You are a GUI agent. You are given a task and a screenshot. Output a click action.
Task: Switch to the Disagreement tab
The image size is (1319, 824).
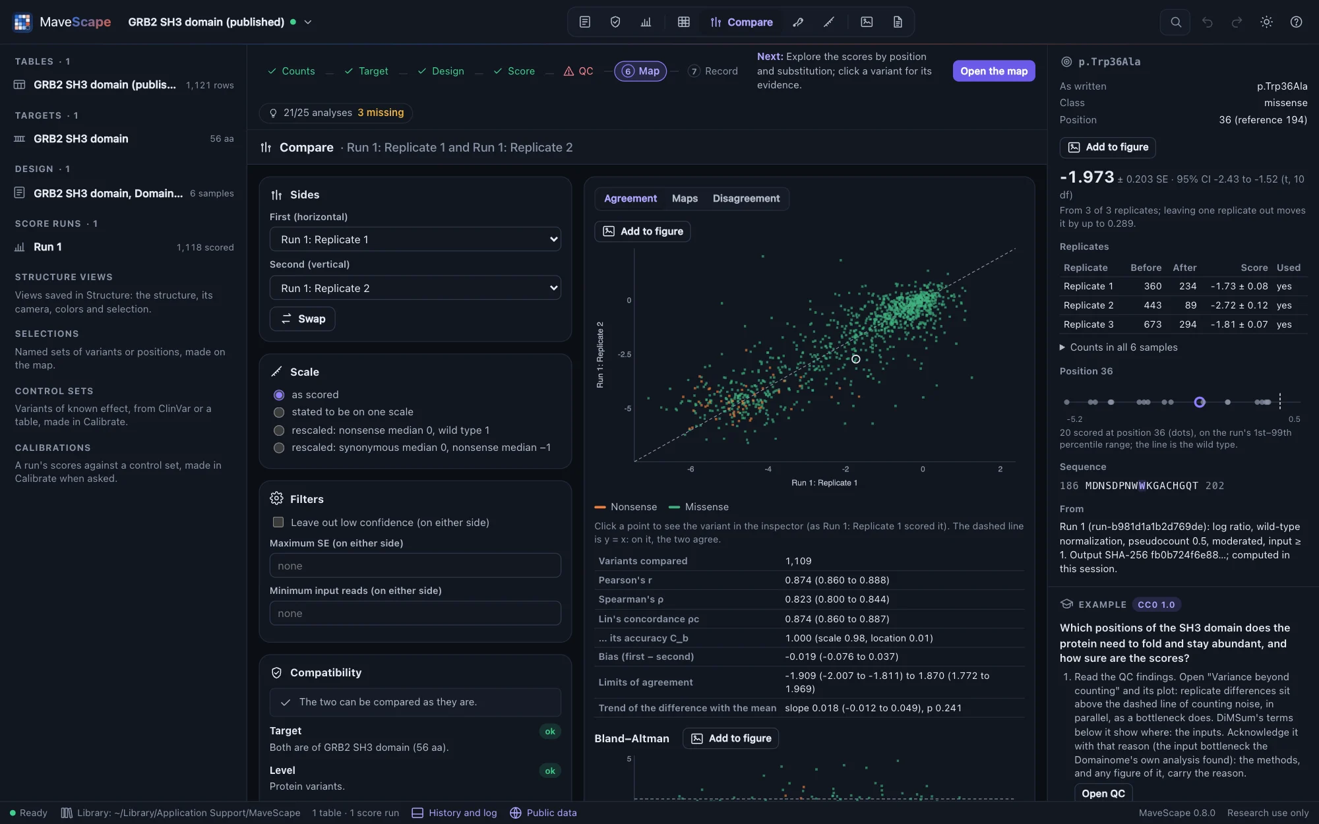coord(746,198)
